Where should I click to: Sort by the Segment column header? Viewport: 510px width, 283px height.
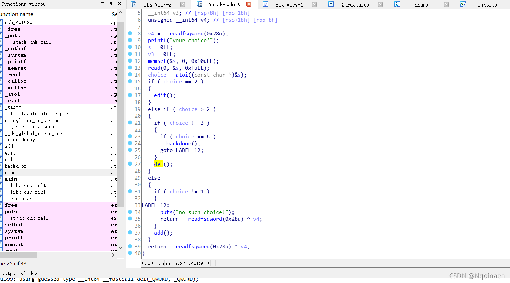pyautogui.click(x=114, y=14)
